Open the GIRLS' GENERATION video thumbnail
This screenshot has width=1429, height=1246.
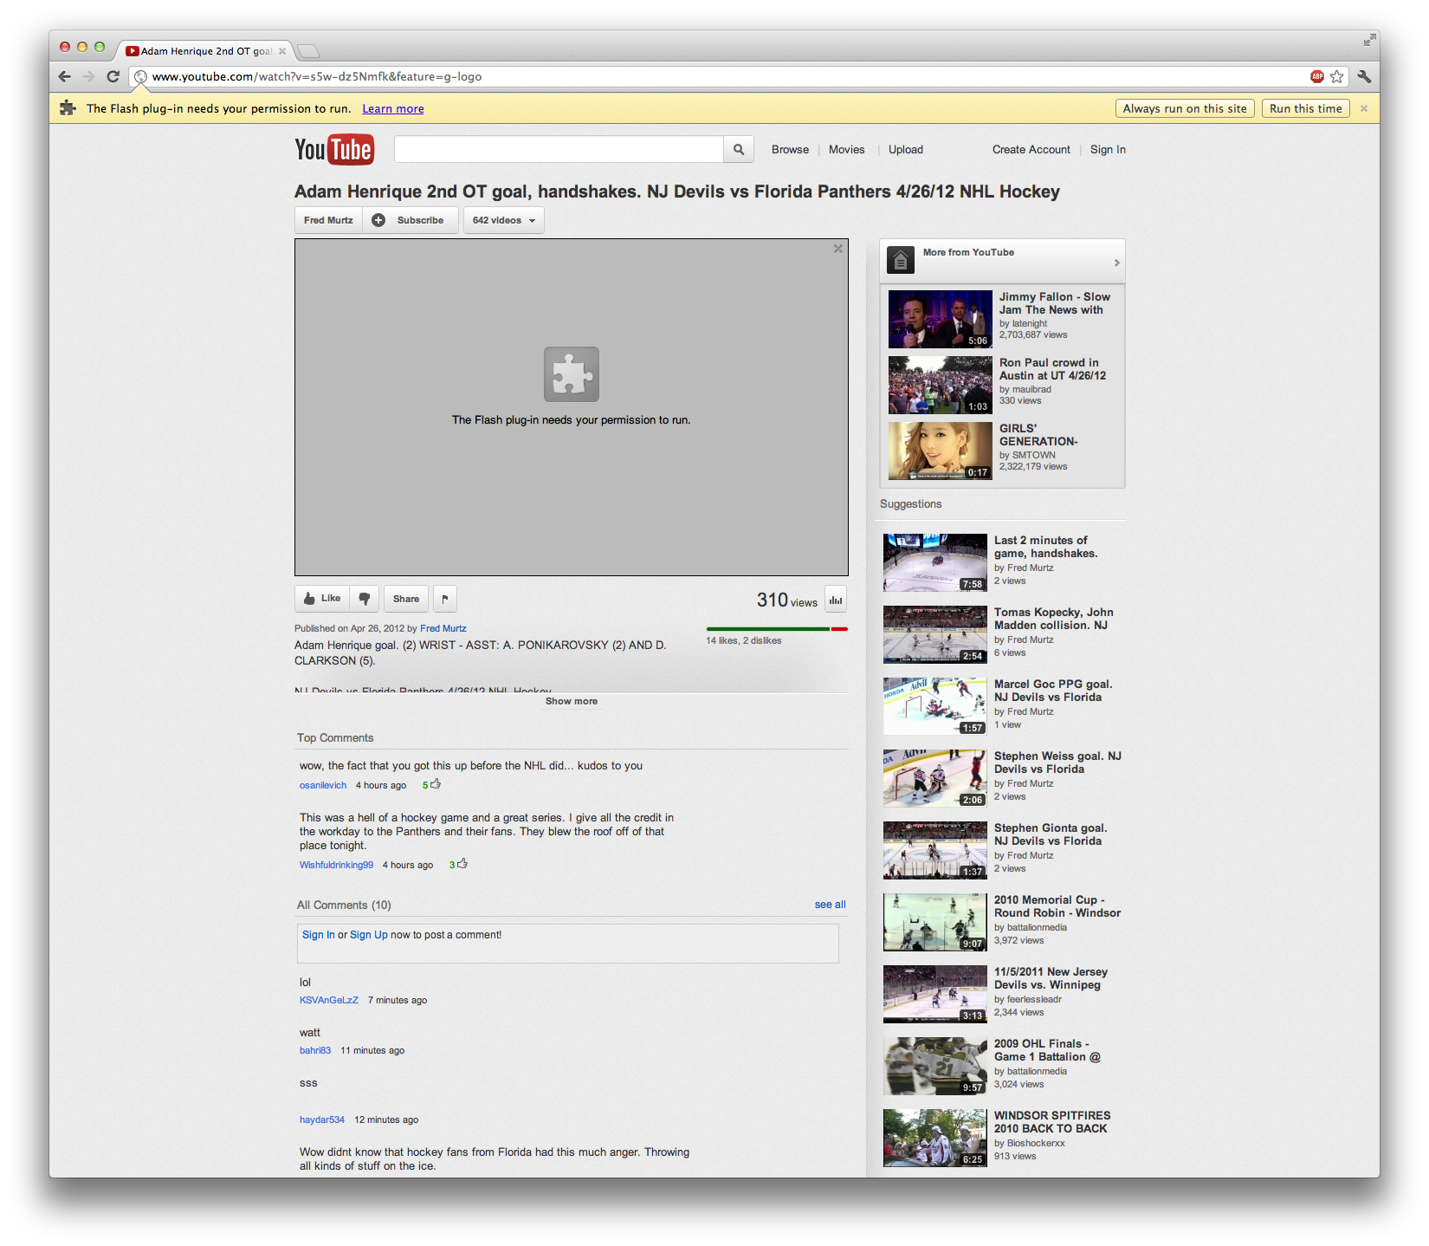[941, 451]
